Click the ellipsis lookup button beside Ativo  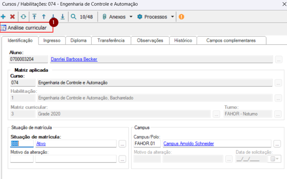click(122, 144)
